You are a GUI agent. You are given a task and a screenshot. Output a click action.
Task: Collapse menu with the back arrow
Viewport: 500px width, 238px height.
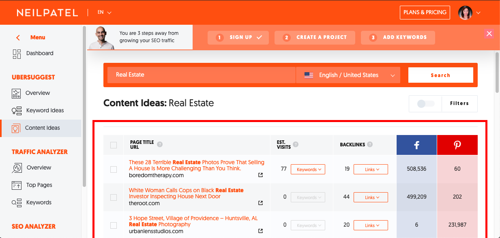pyautogui.click(x=18, y=38)
